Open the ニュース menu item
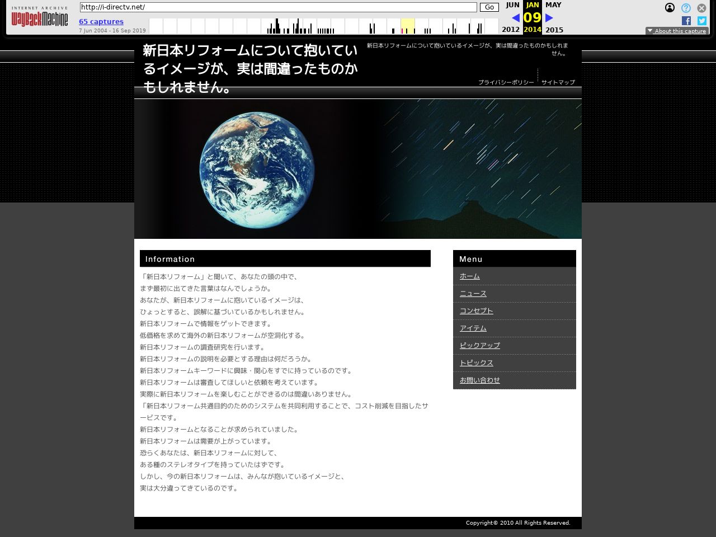716x537 pixels. click(473, 294)
